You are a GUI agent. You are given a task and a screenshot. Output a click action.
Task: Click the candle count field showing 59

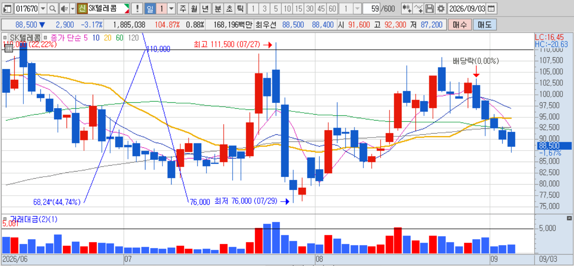coord(371,8)
